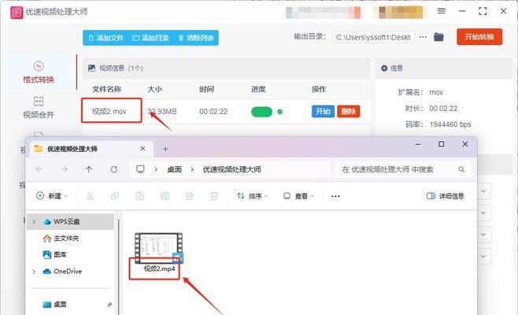Click the Rename icon in Explorer toolbar

pyautogui.click(x=165, y=196)
